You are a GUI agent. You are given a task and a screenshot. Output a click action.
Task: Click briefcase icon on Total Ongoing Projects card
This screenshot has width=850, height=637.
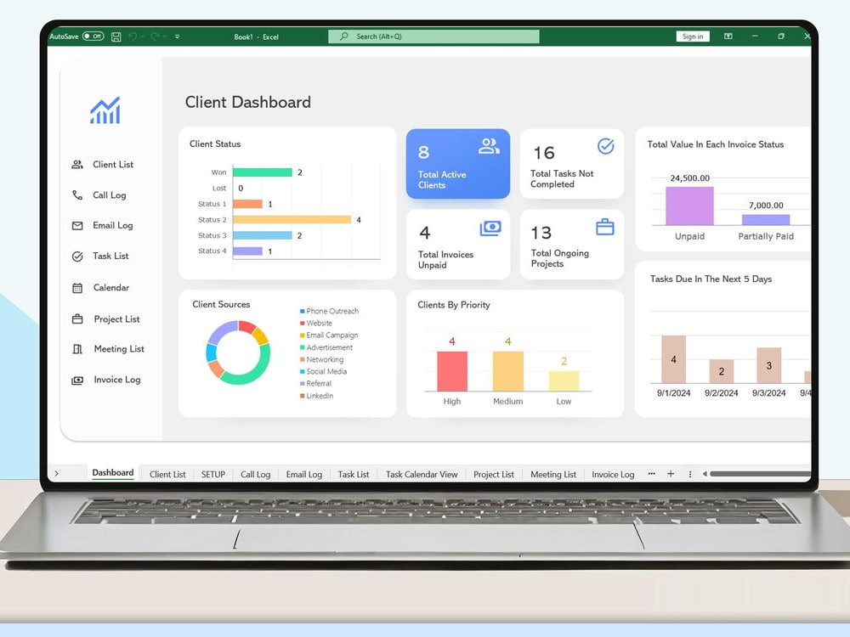pyautogui.click(x=605, y=227)
